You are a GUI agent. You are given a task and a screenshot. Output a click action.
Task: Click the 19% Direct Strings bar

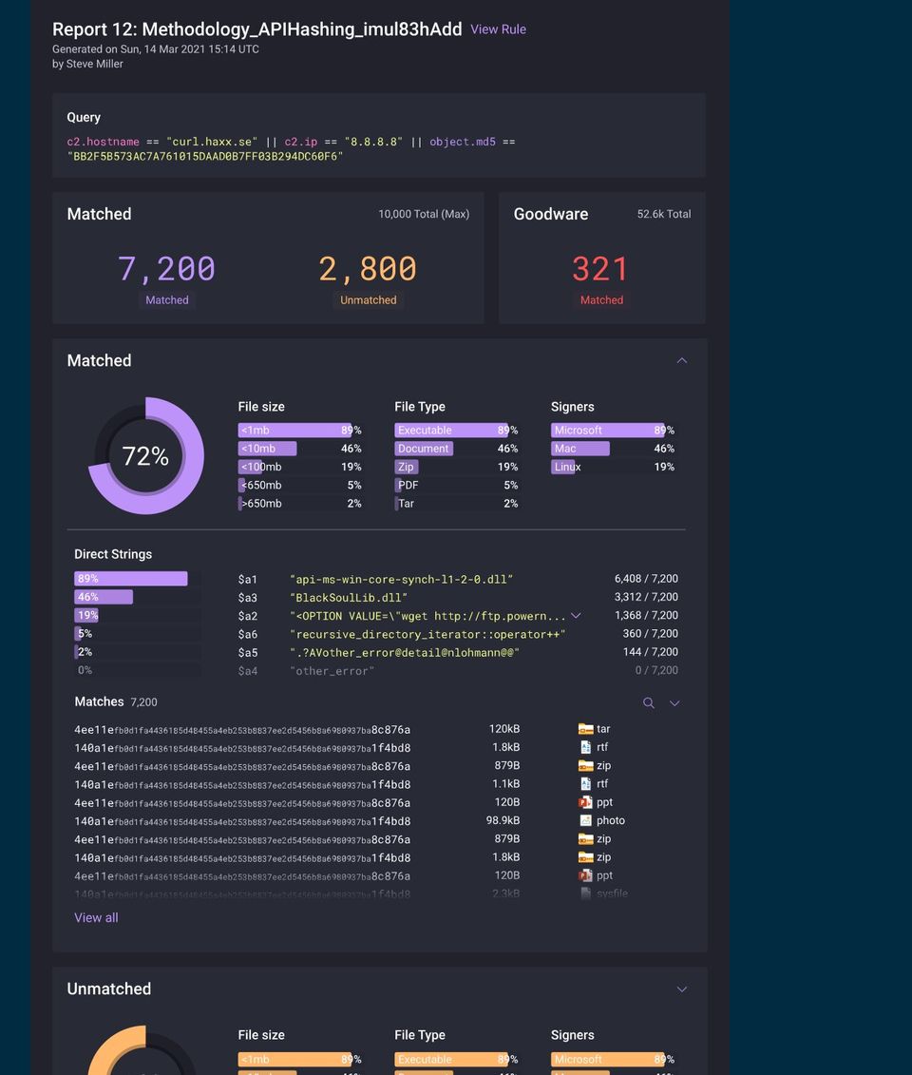click(x=86, y=616)
